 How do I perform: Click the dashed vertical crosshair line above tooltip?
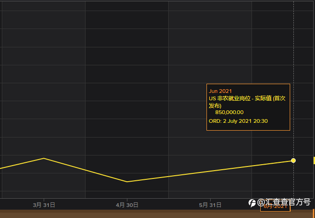click(293, 42)
